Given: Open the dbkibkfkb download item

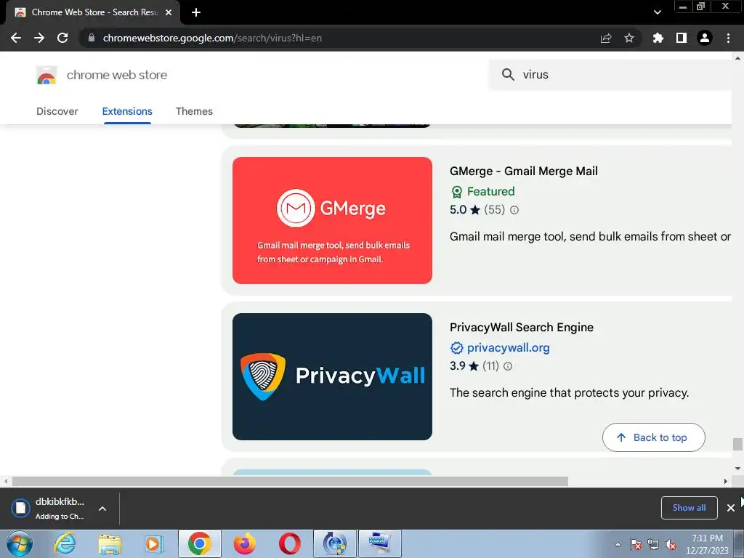Looking at the screenshot, I should click(49, 508).
